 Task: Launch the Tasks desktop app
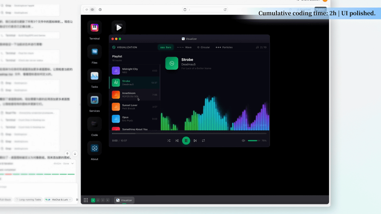94,76
